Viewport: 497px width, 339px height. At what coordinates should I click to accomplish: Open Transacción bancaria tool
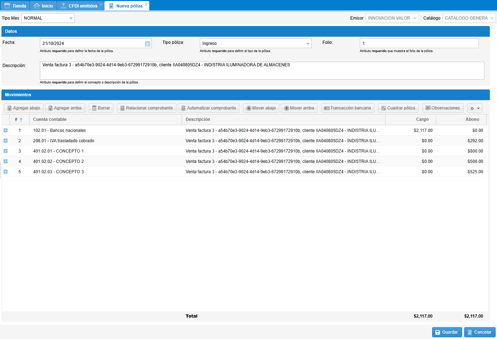coord(347,108)
